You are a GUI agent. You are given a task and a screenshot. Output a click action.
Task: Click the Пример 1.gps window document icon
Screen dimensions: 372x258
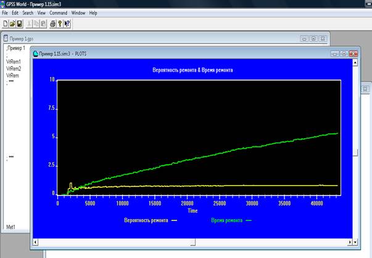(6, 38)
